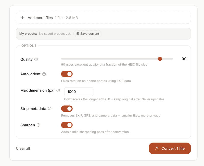Click the Quality slider handle
The height and width of the screenshot is (166, 204).
(x=160, y=59)
